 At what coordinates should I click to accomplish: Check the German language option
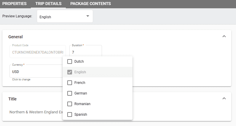(70, 93)
